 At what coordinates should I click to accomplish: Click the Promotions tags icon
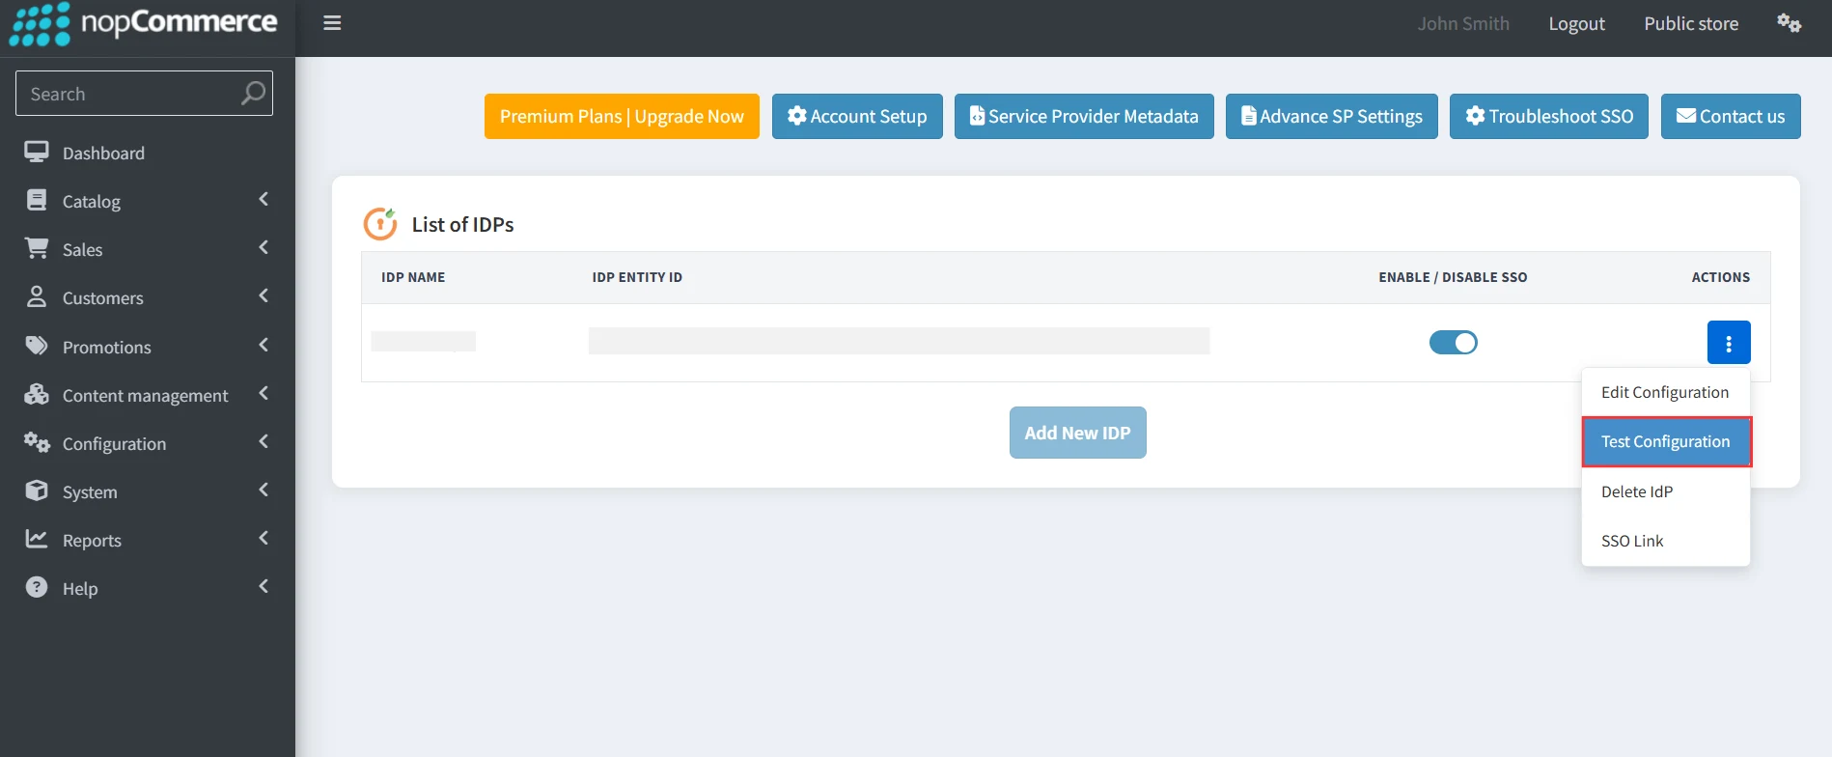(x=37, y=346)
